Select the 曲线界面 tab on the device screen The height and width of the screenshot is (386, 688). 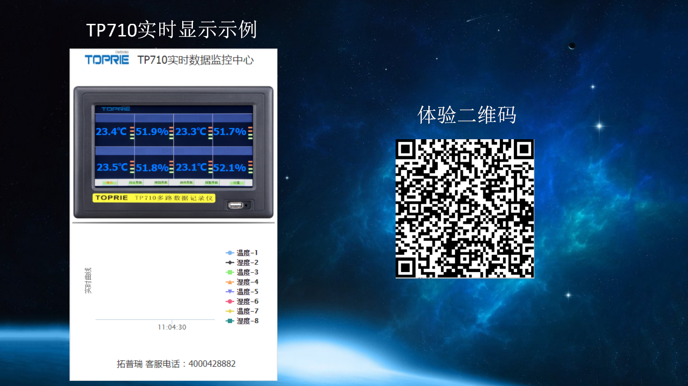(x=186, y=183)
